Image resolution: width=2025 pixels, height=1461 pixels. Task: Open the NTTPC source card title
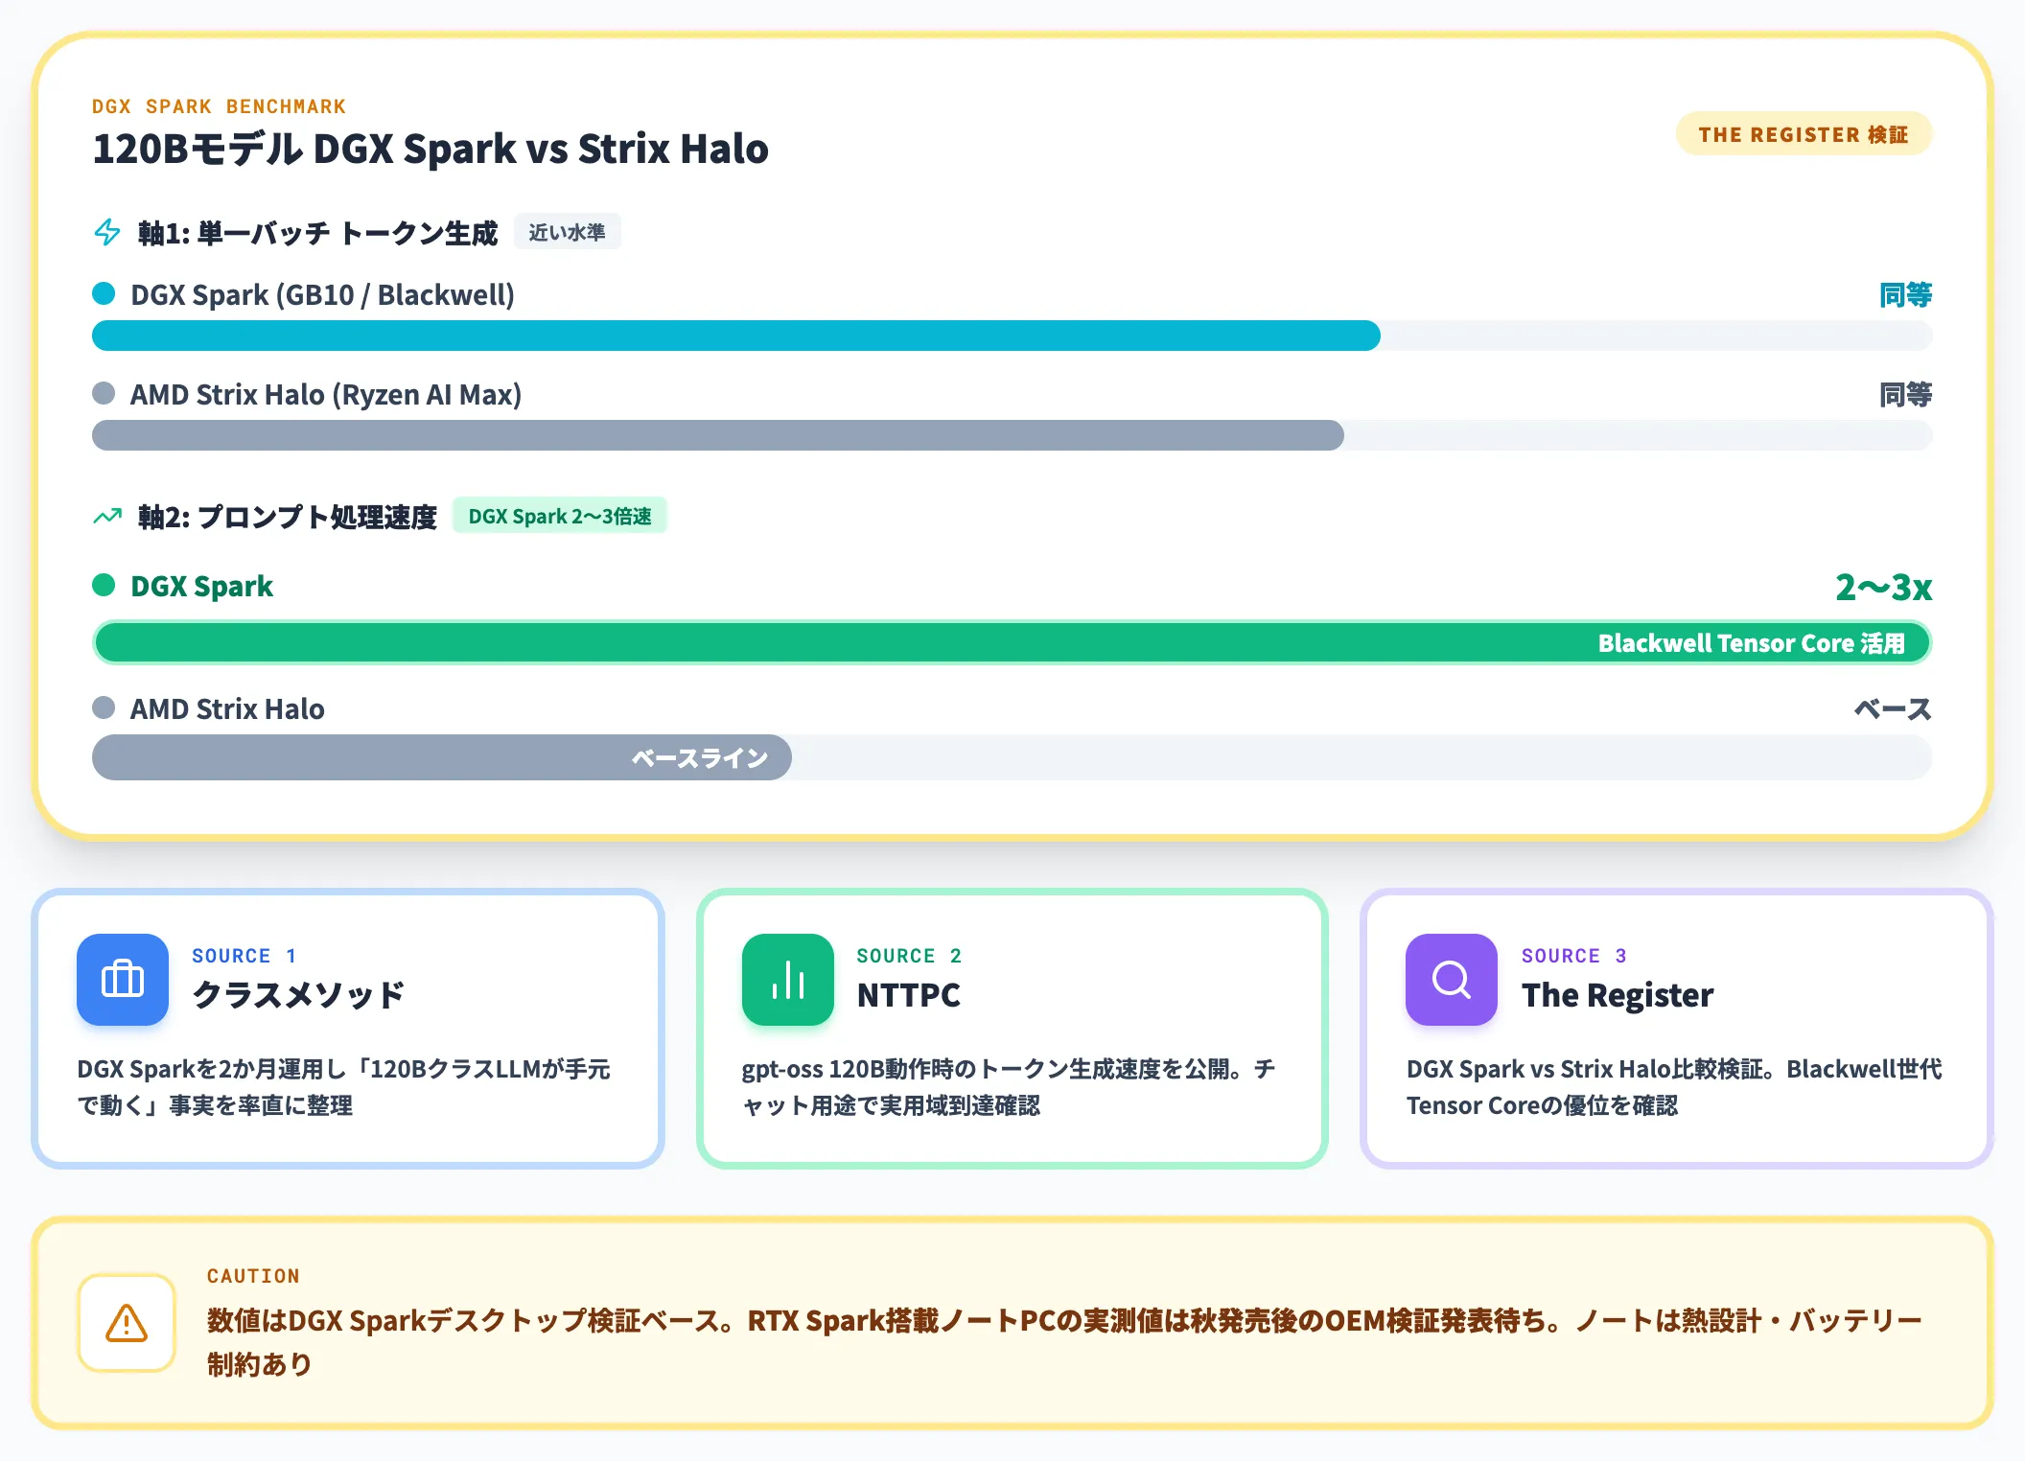[908, 995]
